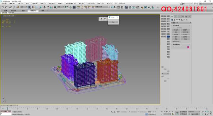
Task: Open the Rendered Frame Window icon
Action: point(146,7)
